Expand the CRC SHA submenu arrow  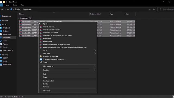95,53
